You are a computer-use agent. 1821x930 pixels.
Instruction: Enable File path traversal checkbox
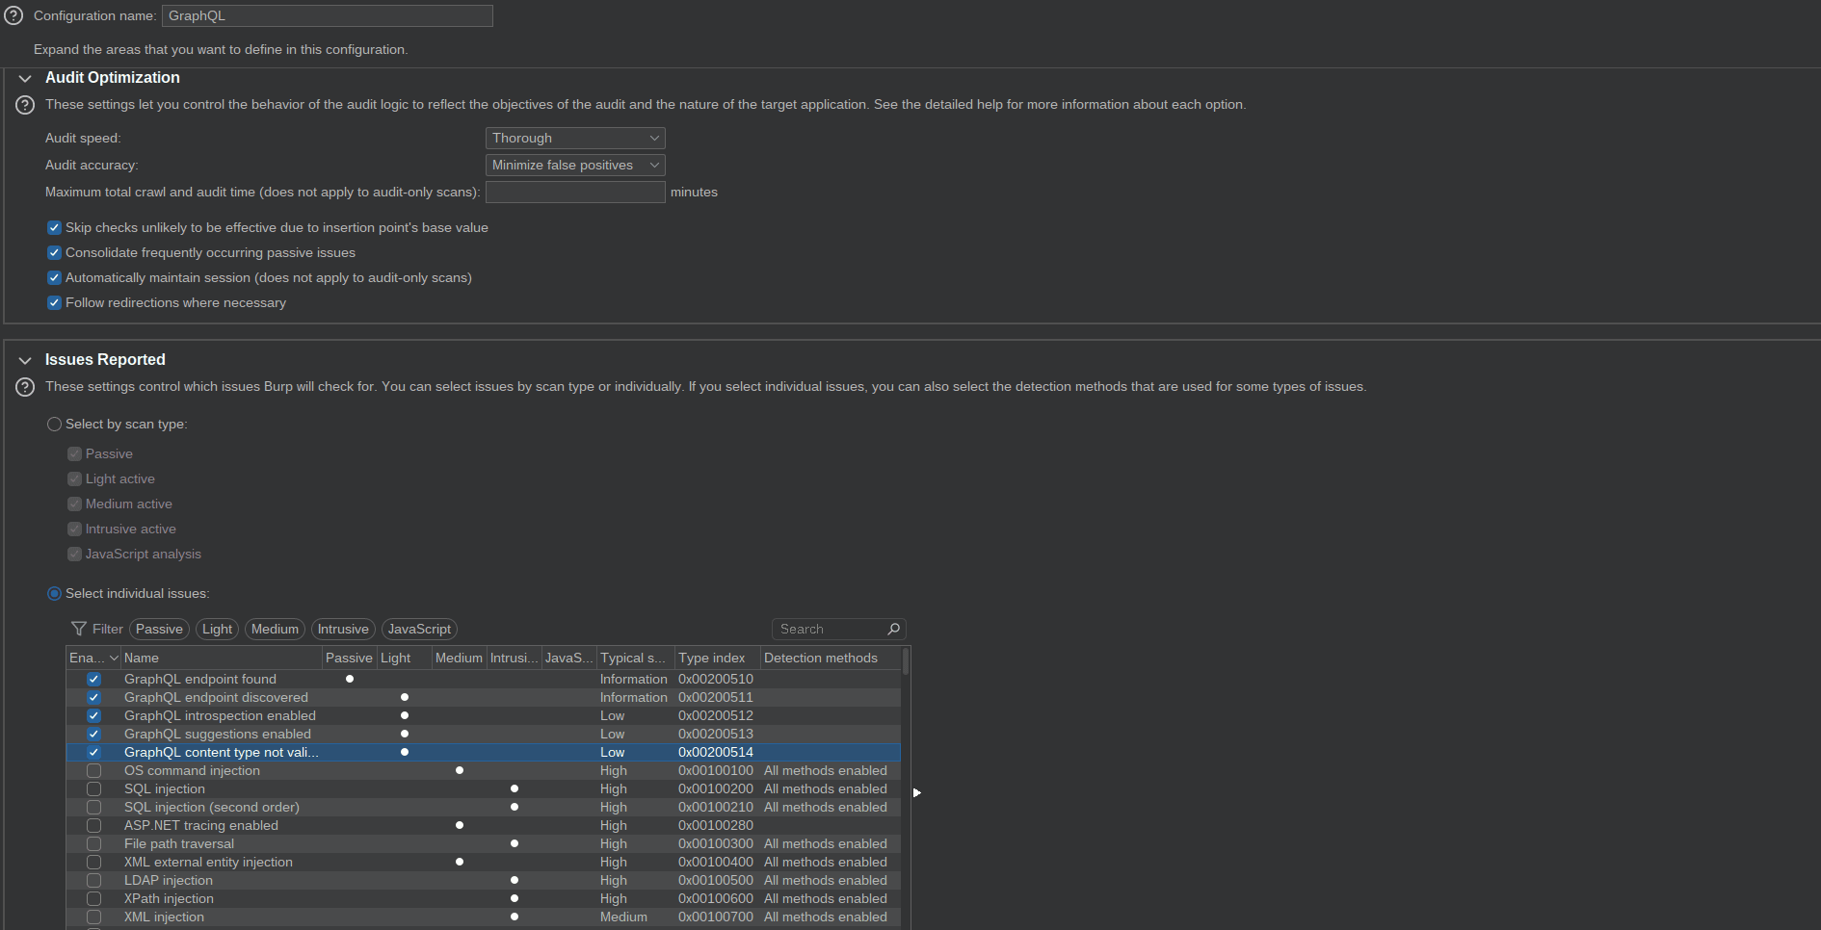pyautogui.click(x=93, y=844)
